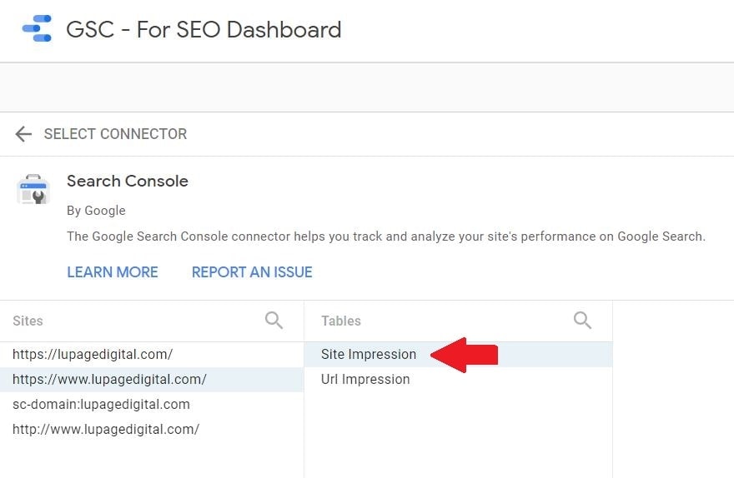The image size is (734, 478).
Task: Open the LEARN MORE link
Action: [113, 272]
